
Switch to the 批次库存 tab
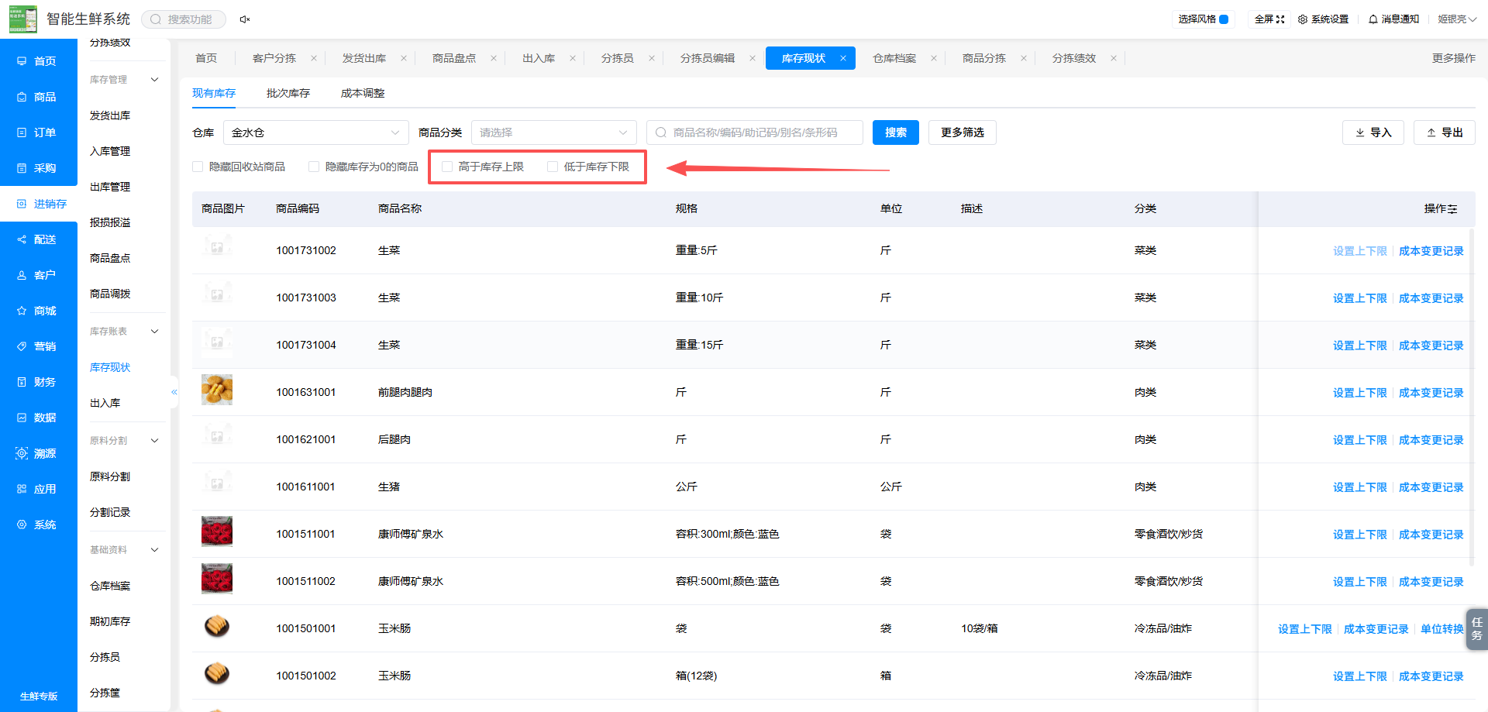tap(288, 93)
